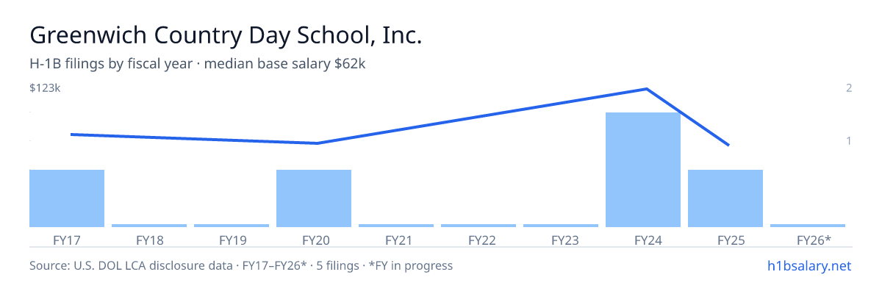This screenshot has height=294, width=882.
Task: Click the DOL LCA source footnote
Action: tap(241, 265)
